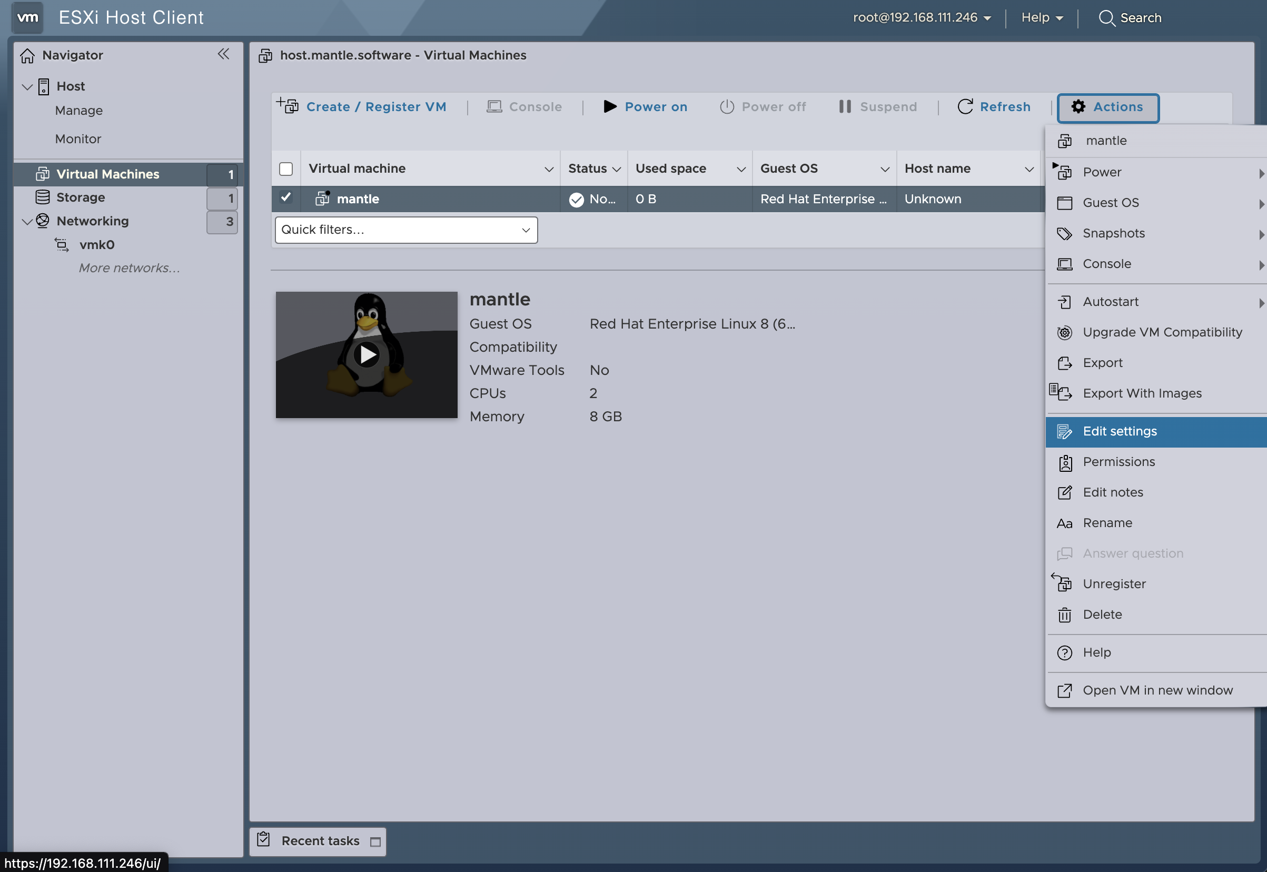Toggle the select-all VMs header checkbox
1267x872 pixels.
click(286, 169)
